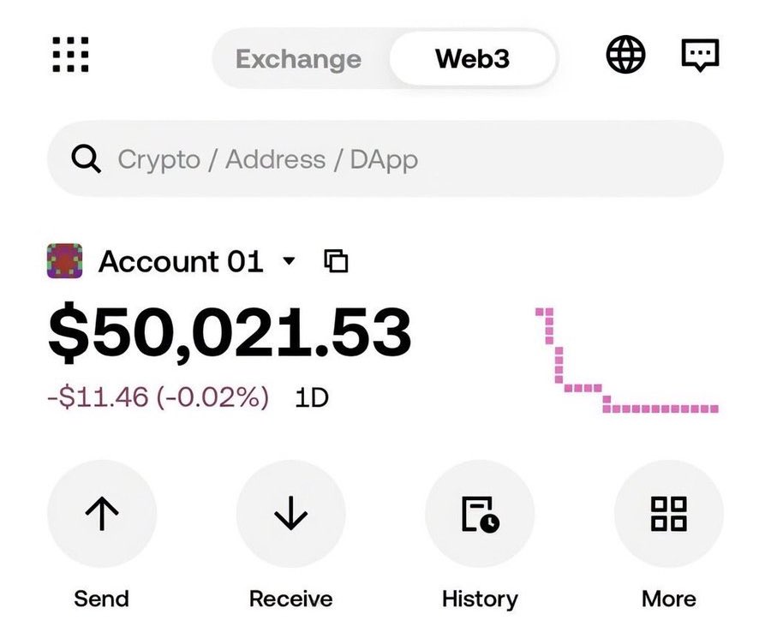Tap the Receive down-arrow icon
This screenshot has height=632, width=771.
coord(290,514)
